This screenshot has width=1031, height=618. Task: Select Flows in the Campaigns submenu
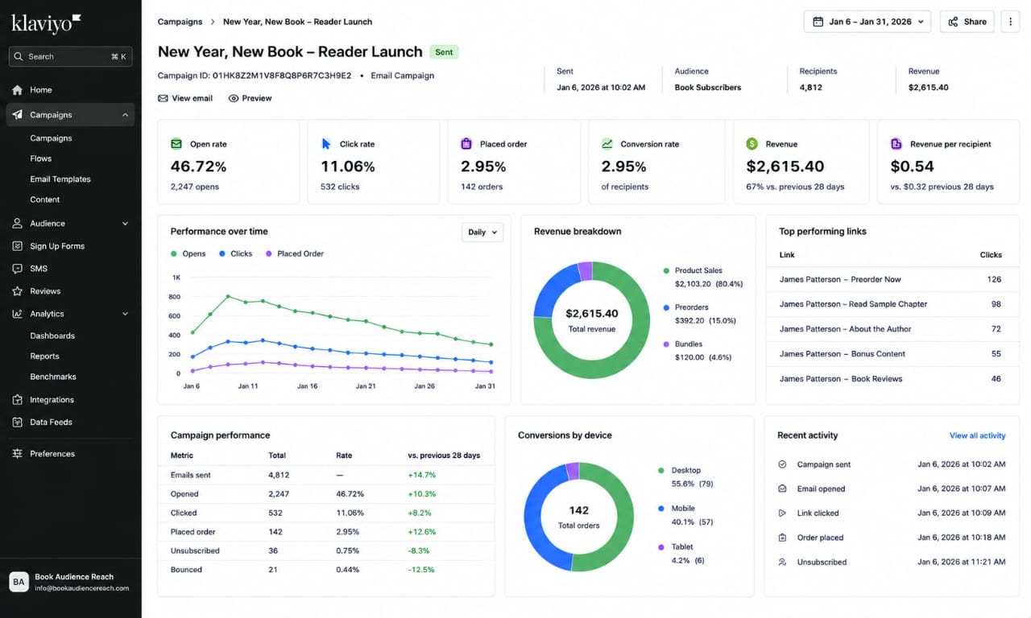[41, 159]
